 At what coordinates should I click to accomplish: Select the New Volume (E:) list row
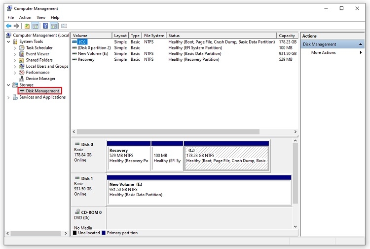pyautogui.click(x=185, y=53)
